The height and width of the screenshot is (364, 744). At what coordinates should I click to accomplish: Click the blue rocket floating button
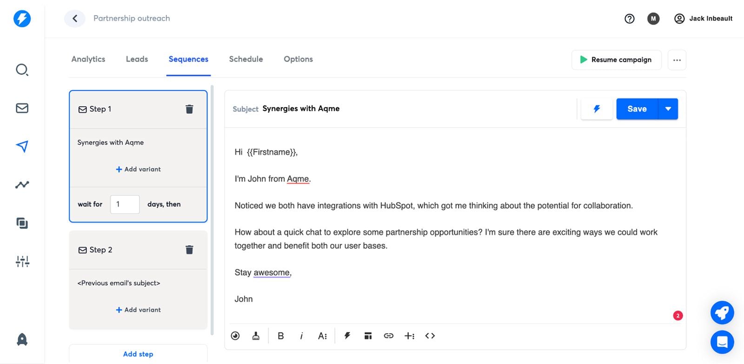pos(722,313)
